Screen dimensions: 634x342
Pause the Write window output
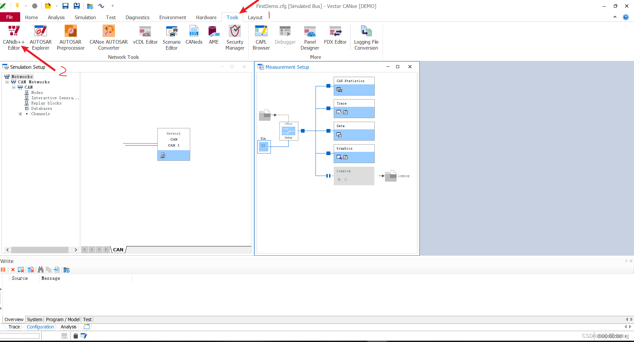coord(3,270)
